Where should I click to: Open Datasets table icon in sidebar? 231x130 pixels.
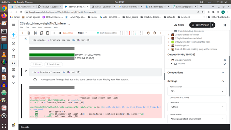coord(13,57)
